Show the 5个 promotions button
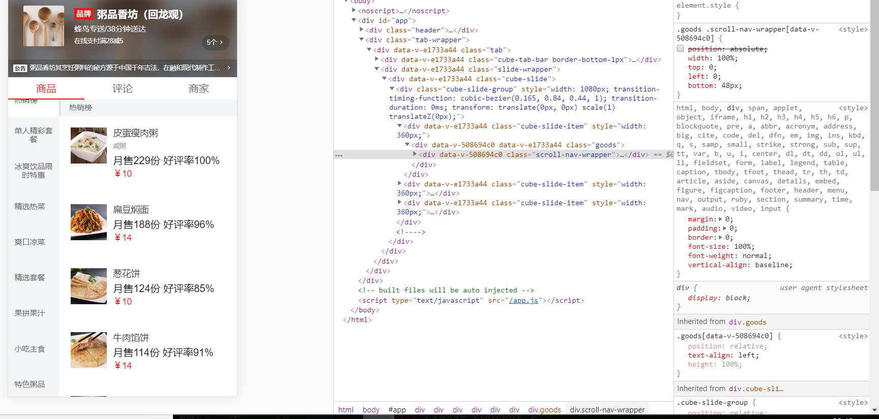Screen dimensions: 879x419 [x=215, y=42]
